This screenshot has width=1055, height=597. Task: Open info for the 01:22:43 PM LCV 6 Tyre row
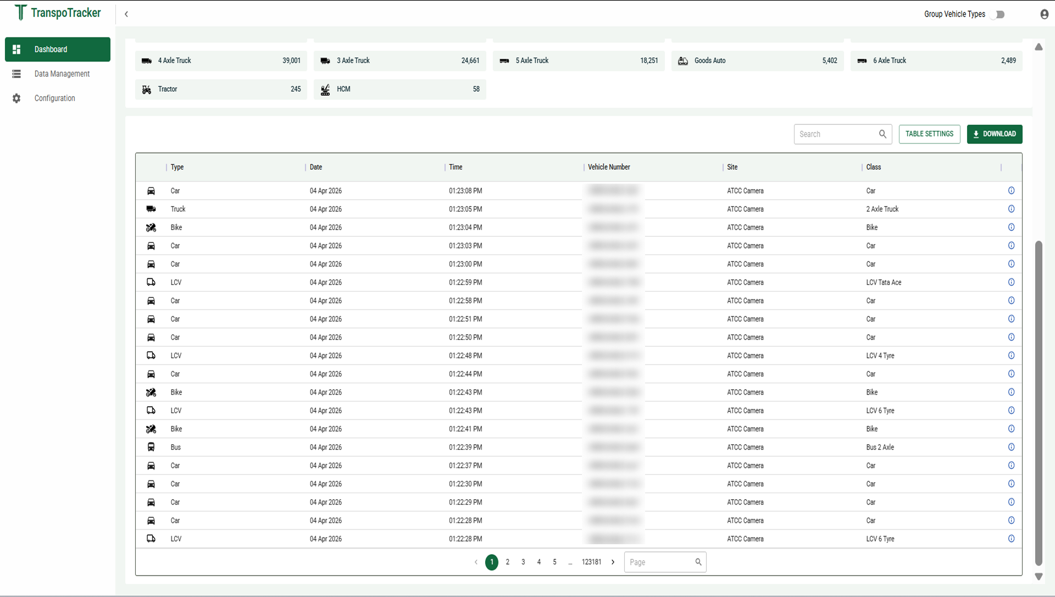(1011, 411)
